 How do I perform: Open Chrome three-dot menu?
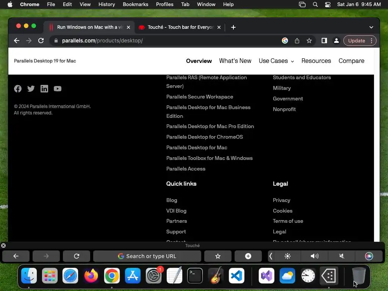coord(371,41)
